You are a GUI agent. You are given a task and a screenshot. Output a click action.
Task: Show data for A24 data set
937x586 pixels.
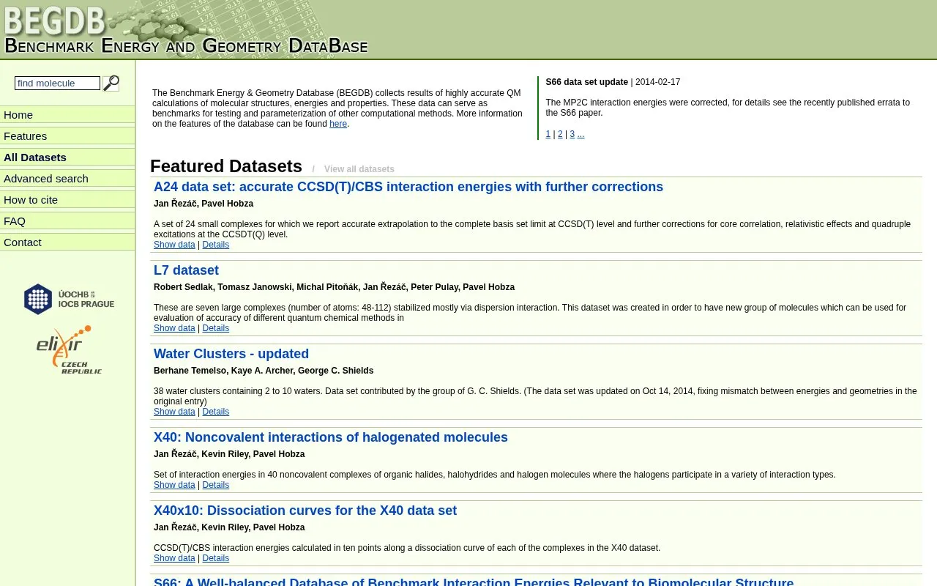click(174, 245)
